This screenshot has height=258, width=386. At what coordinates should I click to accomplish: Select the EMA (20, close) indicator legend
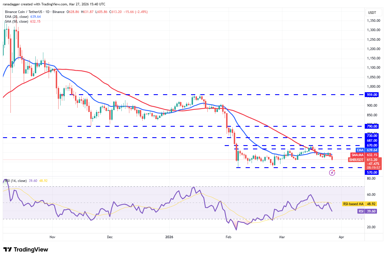click(17, 17)
